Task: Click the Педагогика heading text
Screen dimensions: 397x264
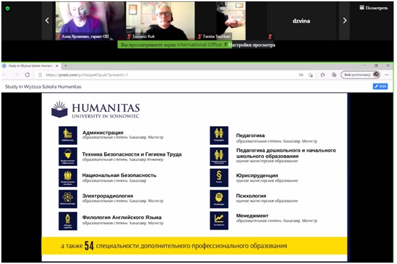Action: pyautogui.click(x=250, y=135)
